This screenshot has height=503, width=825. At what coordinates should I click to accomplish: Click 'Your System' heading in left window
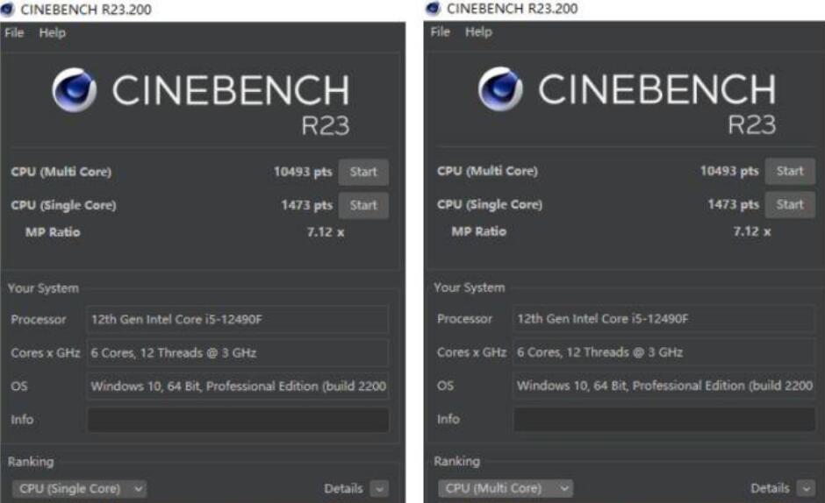point(43,288)
